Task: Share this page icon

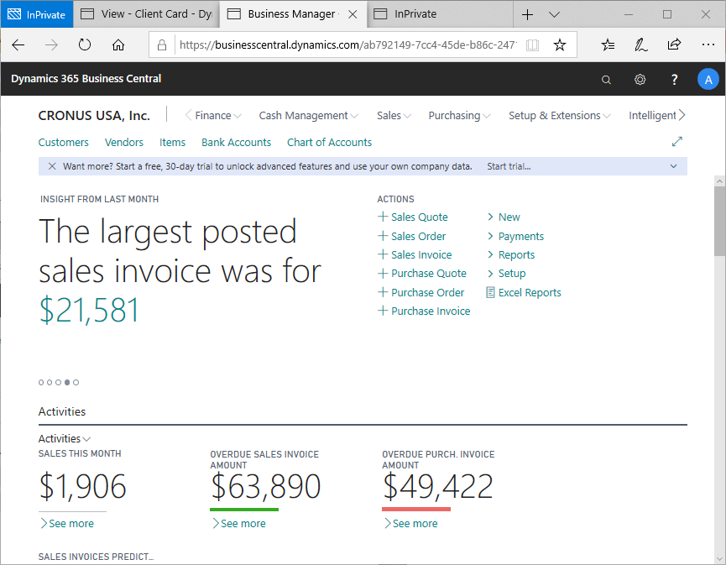Action: pyautogui.click(x=674, y=44)
